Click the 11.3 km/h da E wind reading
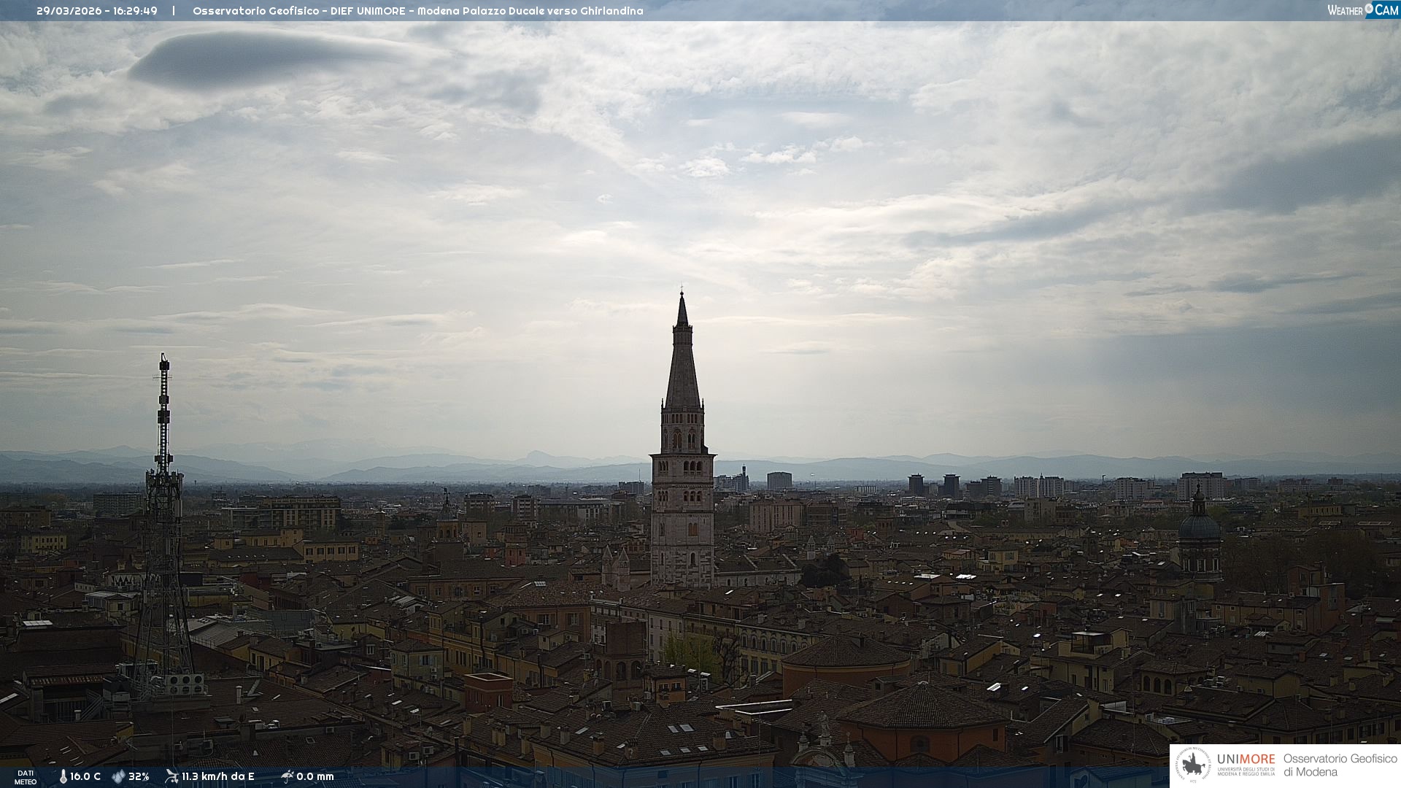This screenshot has height=788, width=1401. coord(217,776)
